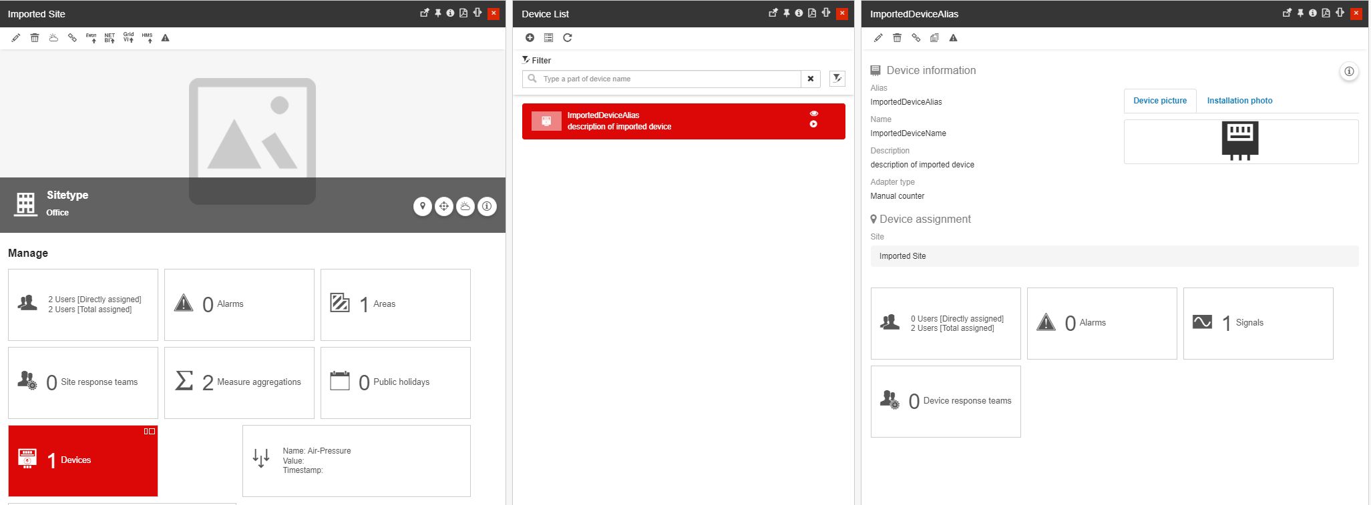Screen dimensions: 1371x505
Task: Open the Signals tile
Action: 1257,324
